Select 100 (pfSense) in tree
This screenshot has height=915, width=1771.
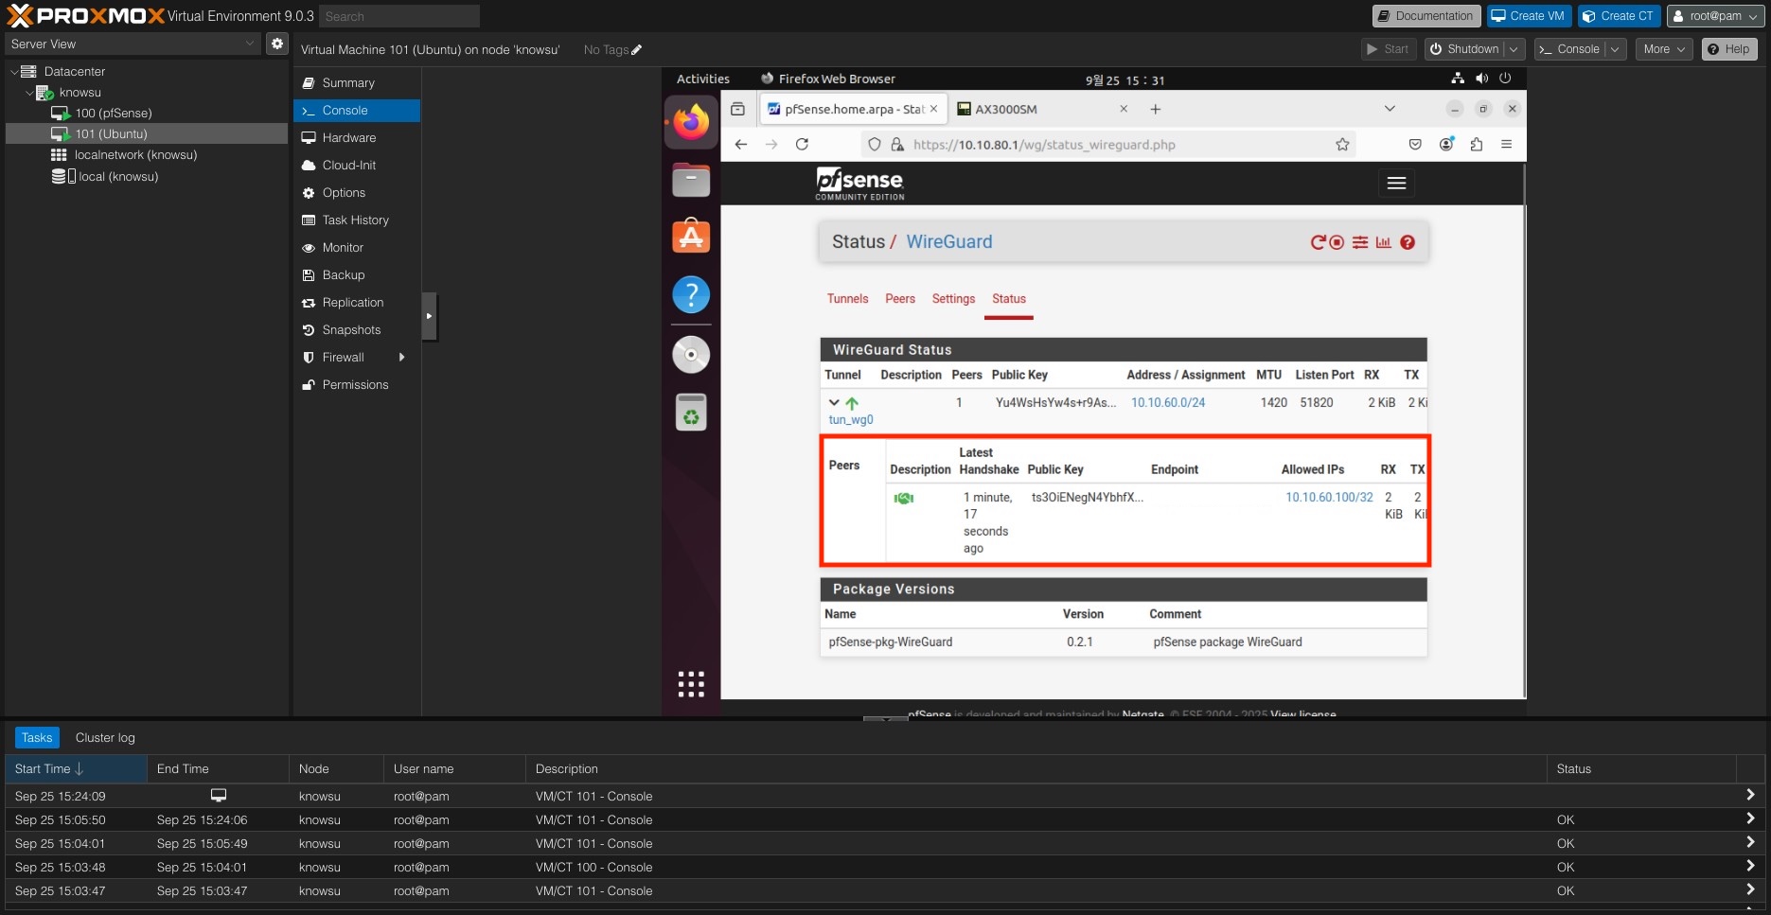pos(147,114)
